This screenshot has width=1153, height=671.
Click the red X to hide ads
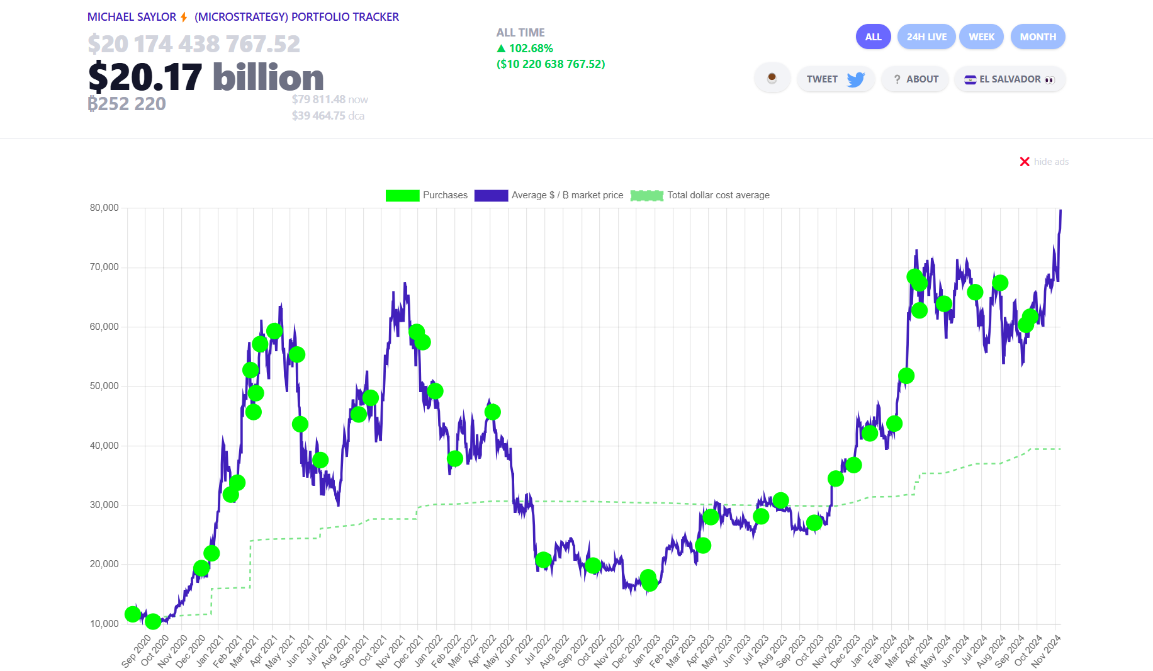1025,161
